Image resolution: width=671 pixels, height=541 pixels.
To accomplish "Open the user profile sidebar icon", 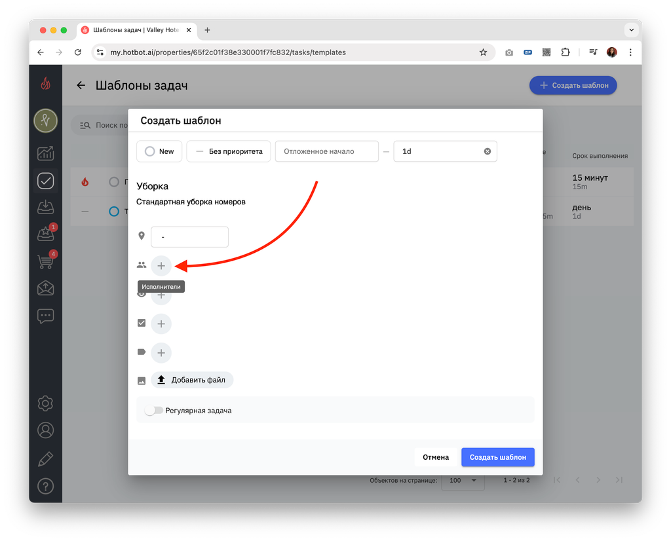I will 45,430.
